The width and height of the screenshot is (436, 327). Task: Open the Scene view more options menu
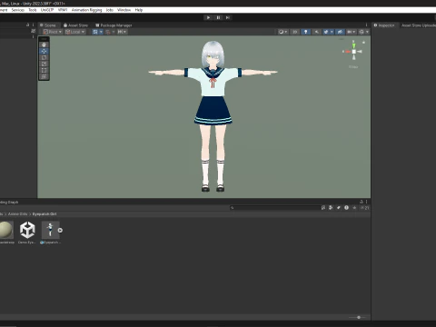366,25
